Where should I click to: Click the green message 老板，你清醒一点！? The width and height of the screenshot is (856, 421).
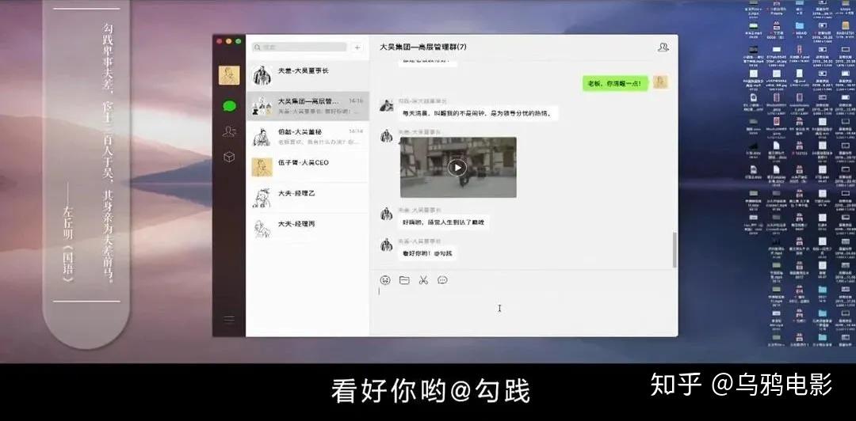pyautogui.click(x=615, y=83)
